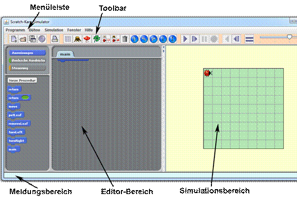Click the simulation speed slider handle
The height and width of the screenshot is (198, 297).
pos(289,37)
